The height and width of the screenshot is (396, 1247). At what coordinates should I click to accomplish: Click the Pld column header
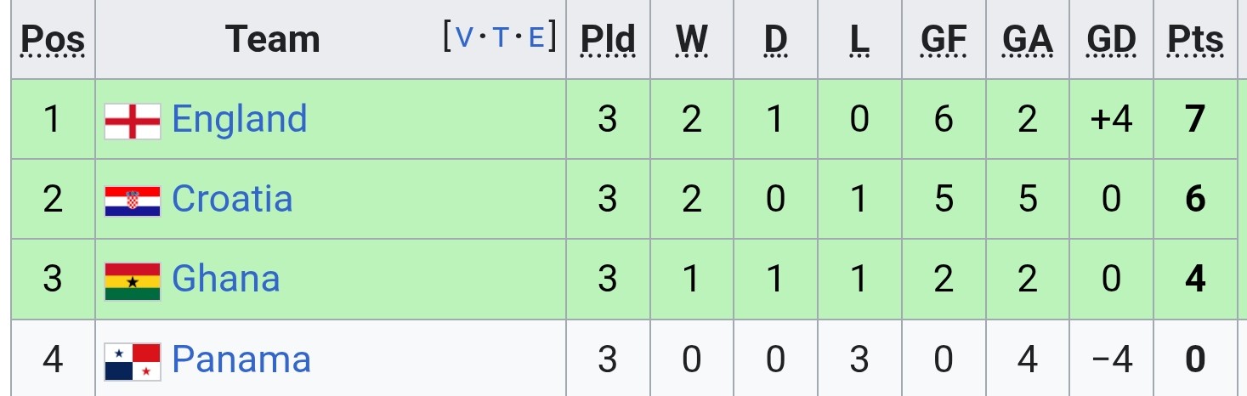tap(608, 40)
